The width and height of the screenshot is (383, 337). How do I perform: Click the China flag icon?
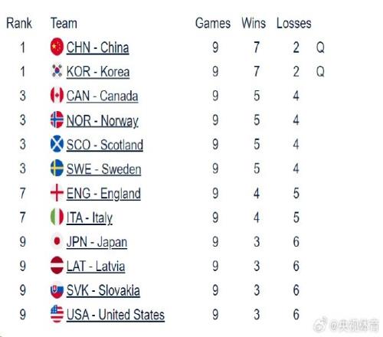(x=57, y=47)
